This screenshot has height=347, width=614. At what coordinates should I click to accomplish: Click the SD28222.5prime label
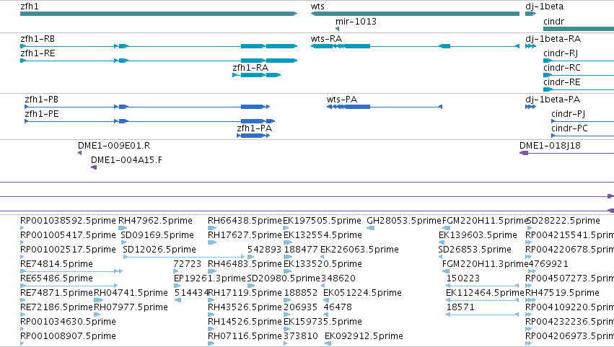point(563,221)
